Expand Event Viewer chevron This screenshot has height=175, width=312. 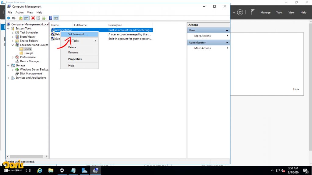pyautogui.click(x=13, y=37)
